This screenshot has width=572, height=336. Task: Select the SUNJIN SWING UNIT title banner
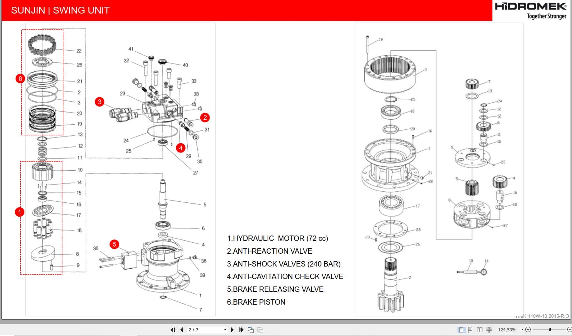[x=61, y=10]
